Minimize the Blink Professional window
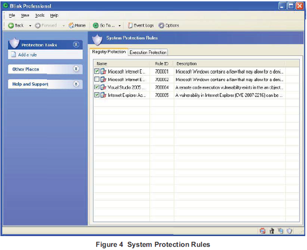The image size is (307, 250). tap(282, 6)
